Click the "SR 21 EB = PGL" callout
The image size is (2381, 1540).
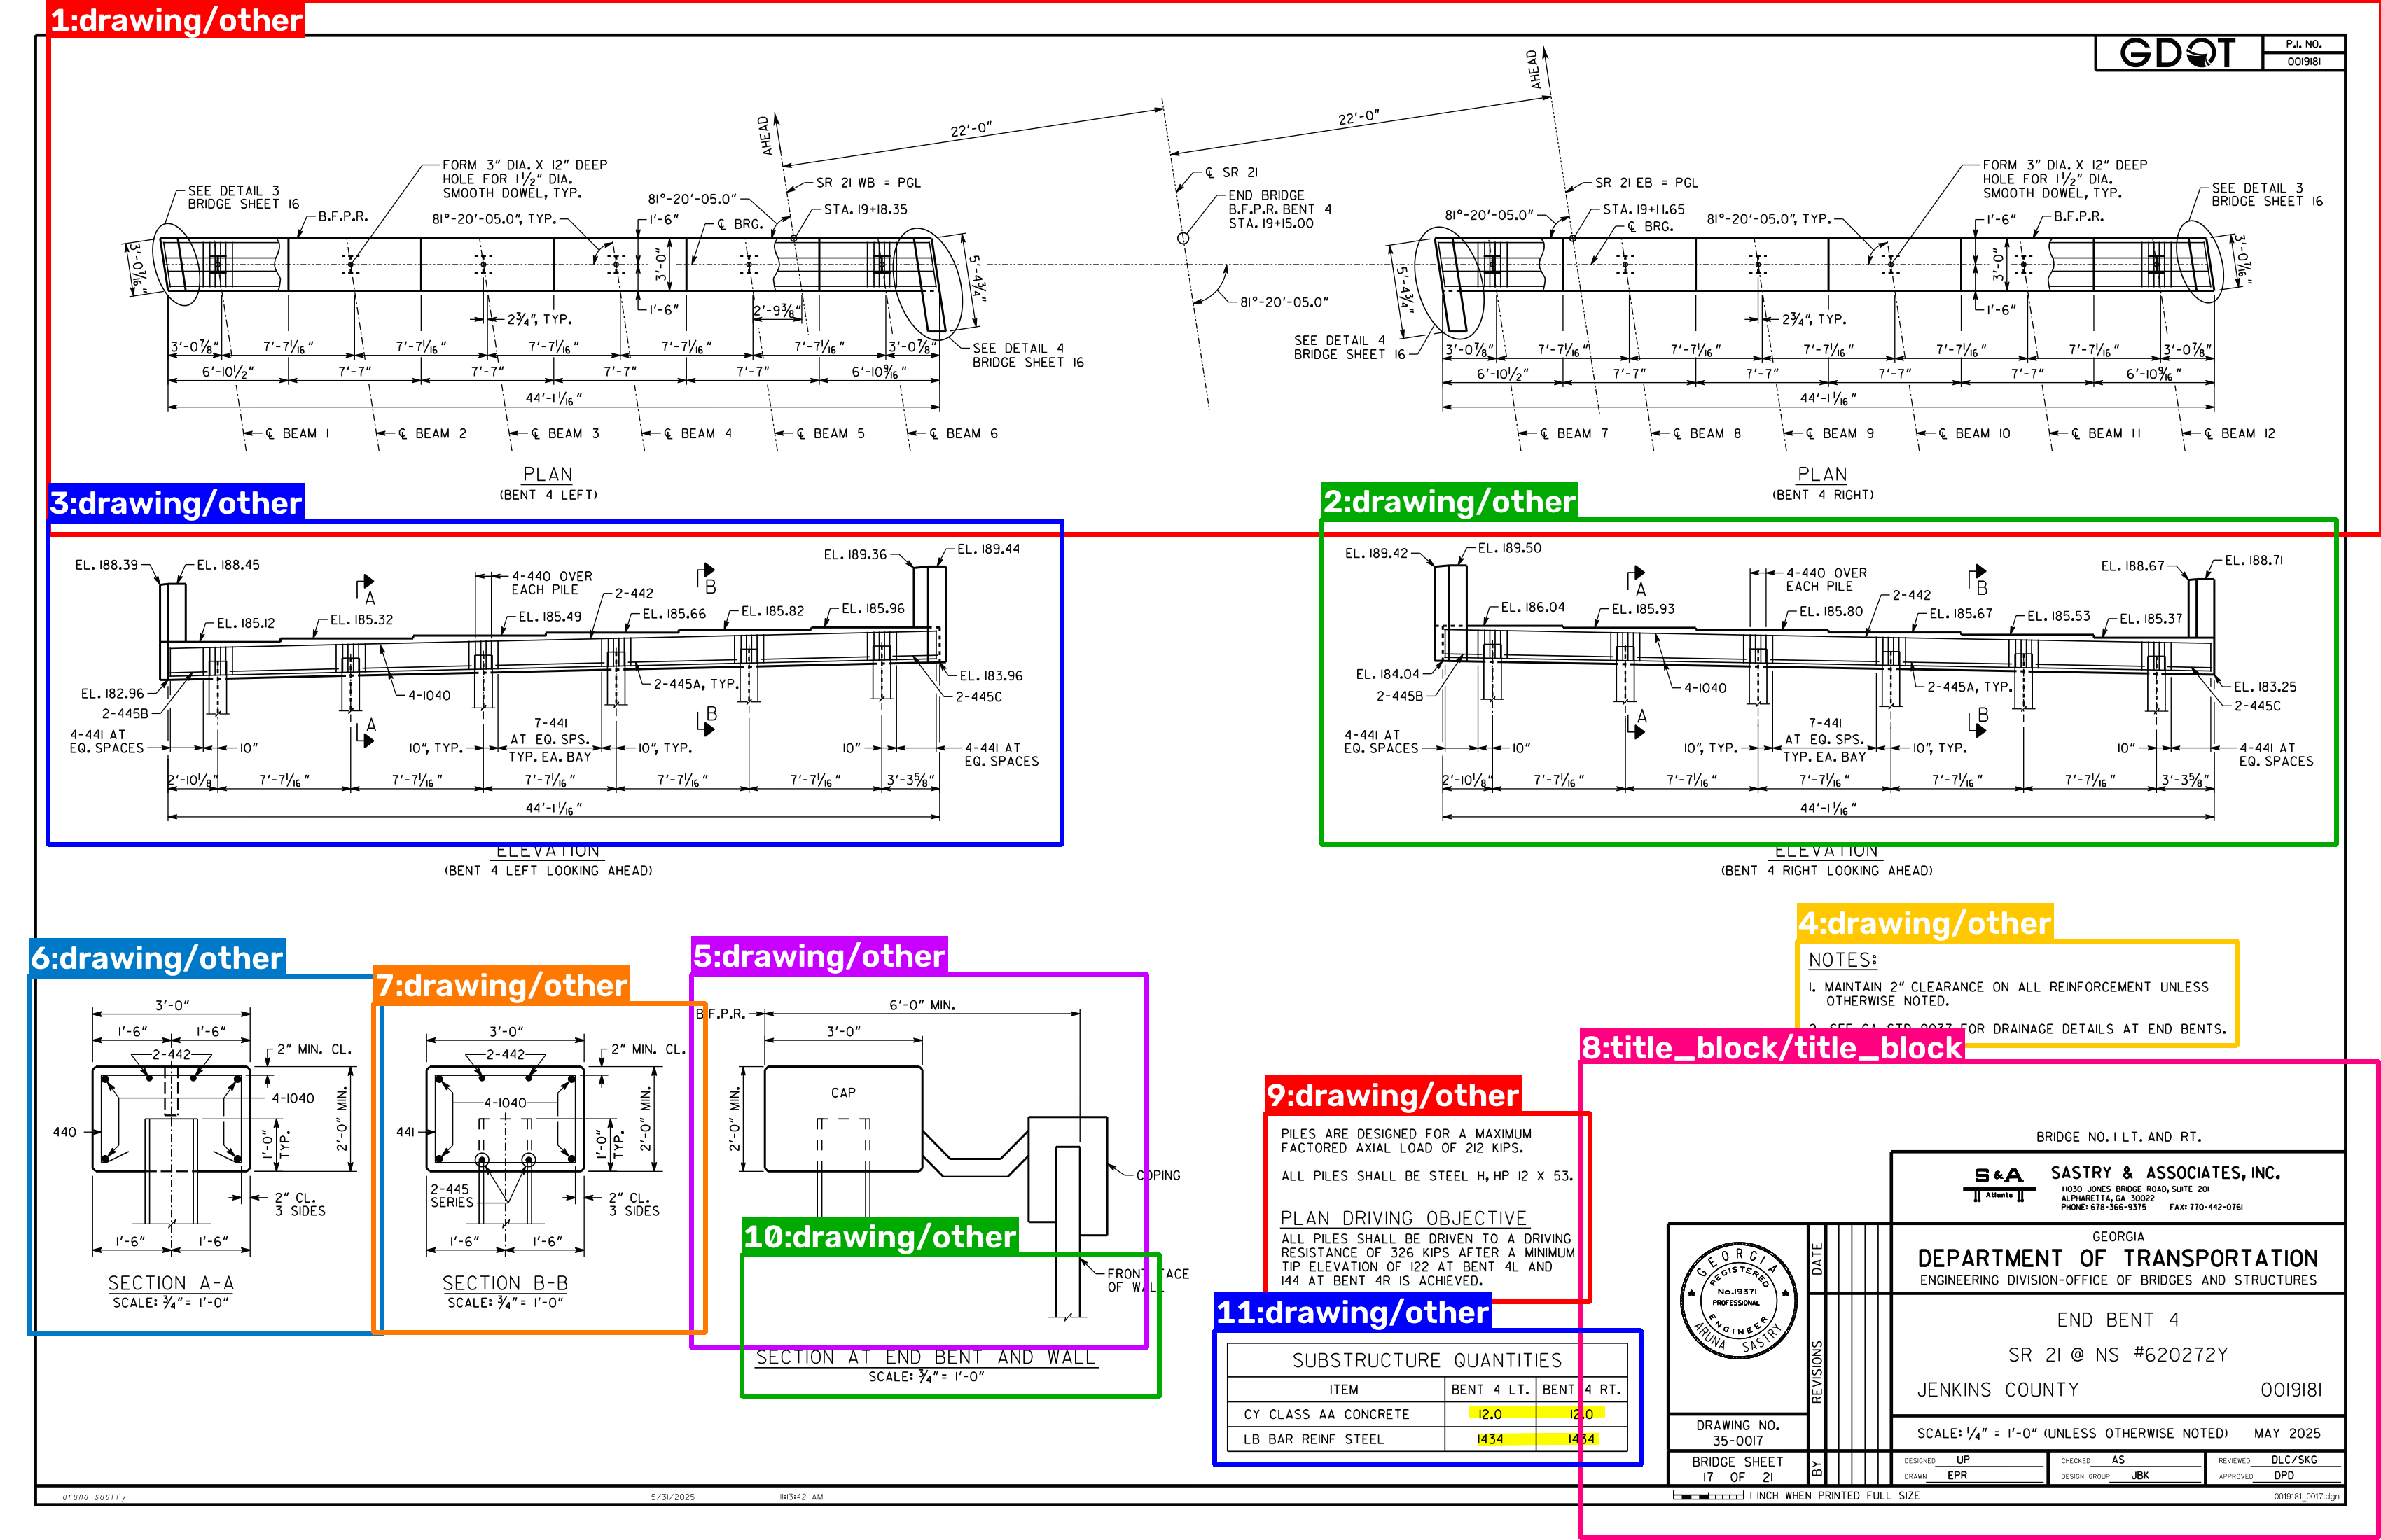(1646, 183)
